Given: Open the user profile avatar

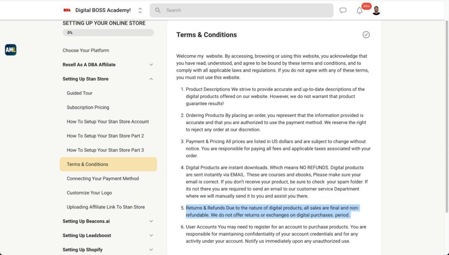Looking at the screenshot, I should 376,11.
